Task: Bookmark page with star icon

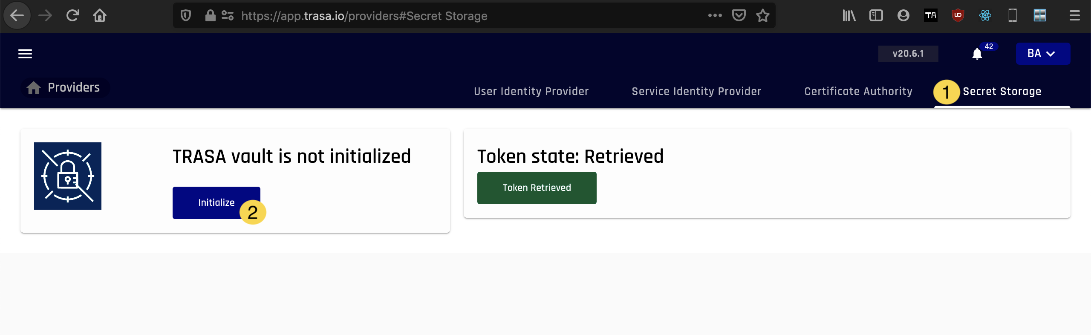Action: [762, 16]
